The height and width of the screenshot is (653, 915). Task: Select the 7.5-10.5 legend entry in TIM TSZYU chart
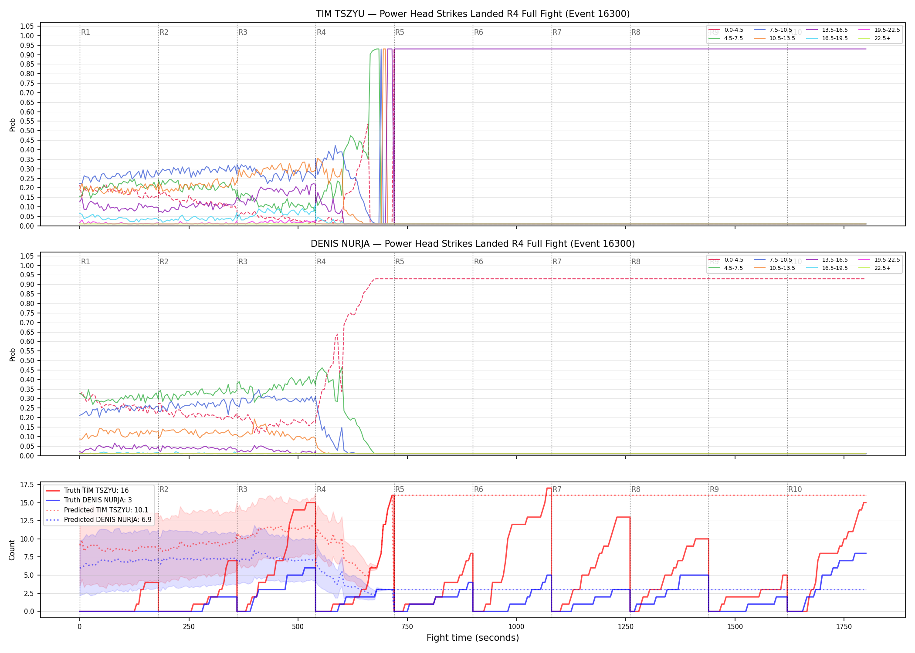tap(773, 30)
